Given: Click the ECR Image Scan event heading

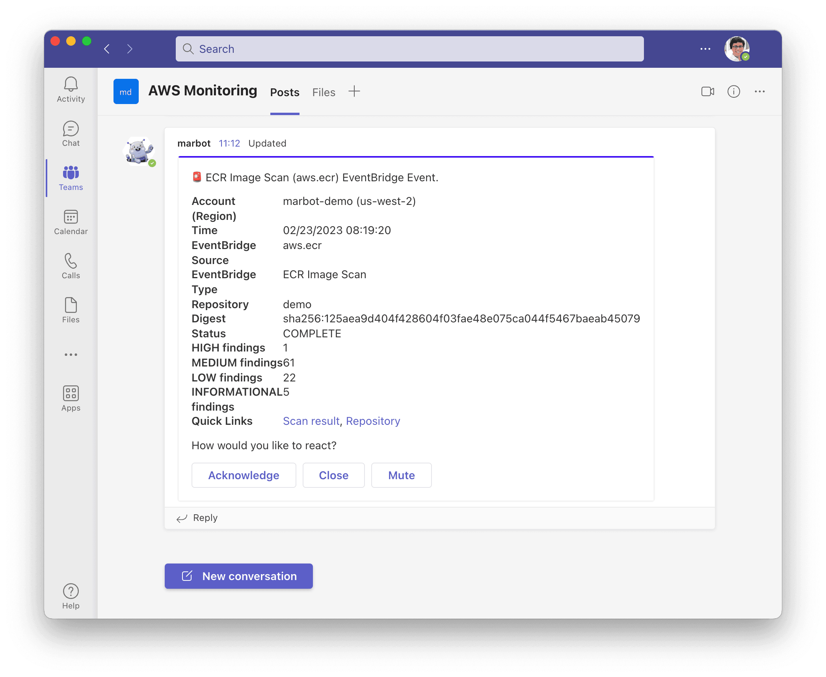Looking at the screenshot, I should 322,177.
